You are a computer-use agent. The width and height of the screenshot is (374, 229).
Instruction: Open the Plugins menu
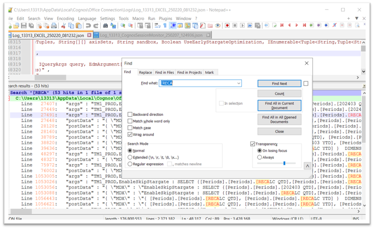(165, 18)
